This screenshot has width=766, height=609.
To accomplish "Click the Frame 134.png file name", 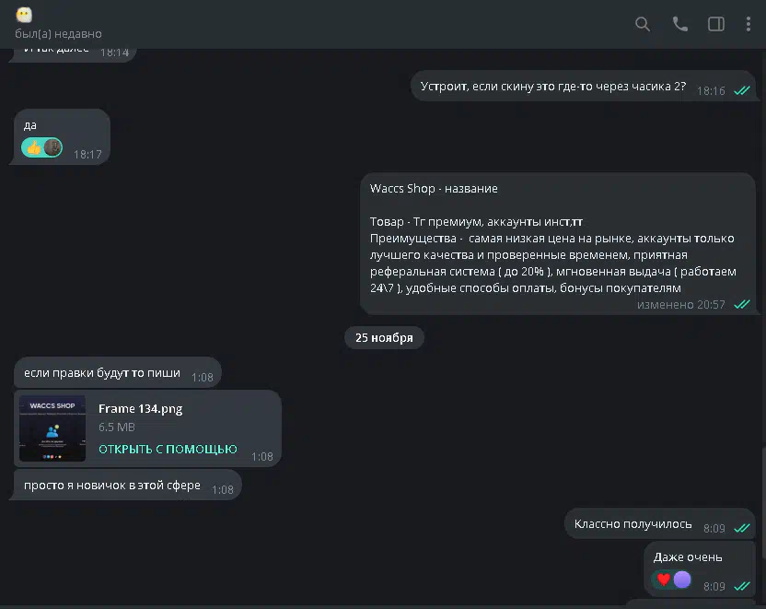I will (x=140, y=408).
